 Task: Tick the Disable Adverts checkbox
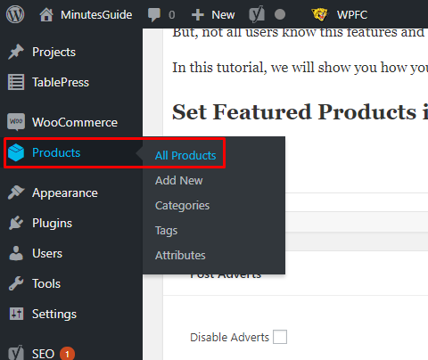(x=280, y=337)
